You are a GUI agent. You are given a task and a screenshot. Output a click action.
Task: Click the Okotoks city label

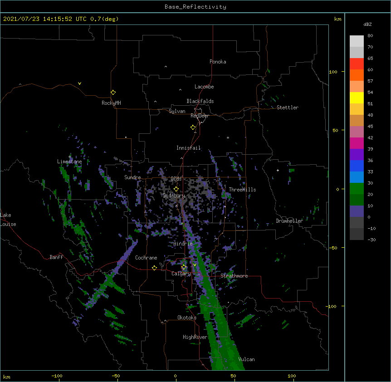tap(187, 318)
